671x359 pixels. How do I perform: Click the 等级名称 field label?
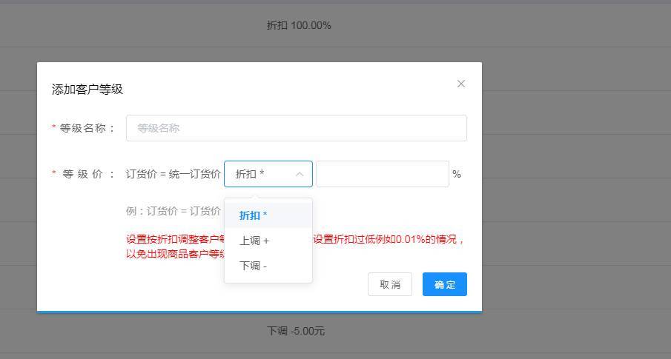click(87, 128)
